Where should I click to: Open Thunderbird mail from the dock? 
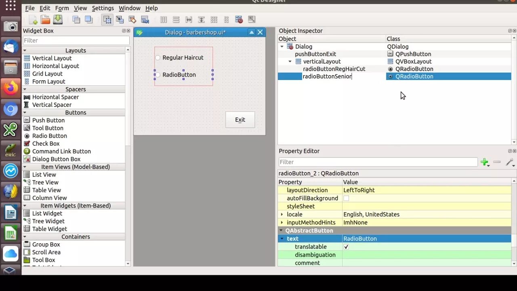coord(11,47)
